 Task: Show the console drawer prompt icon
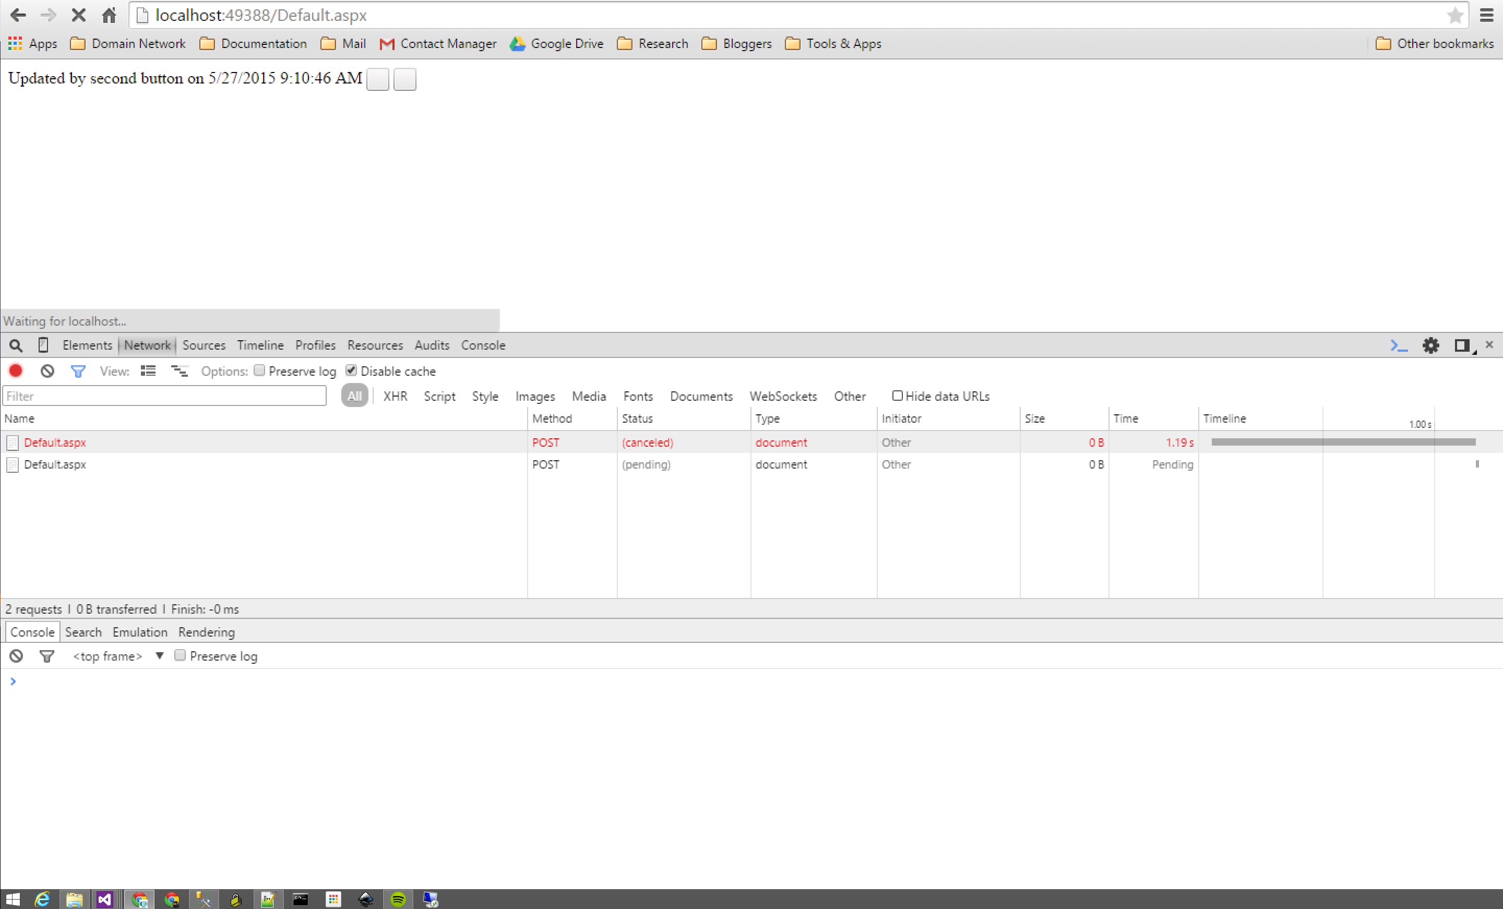pos(1399,345)
